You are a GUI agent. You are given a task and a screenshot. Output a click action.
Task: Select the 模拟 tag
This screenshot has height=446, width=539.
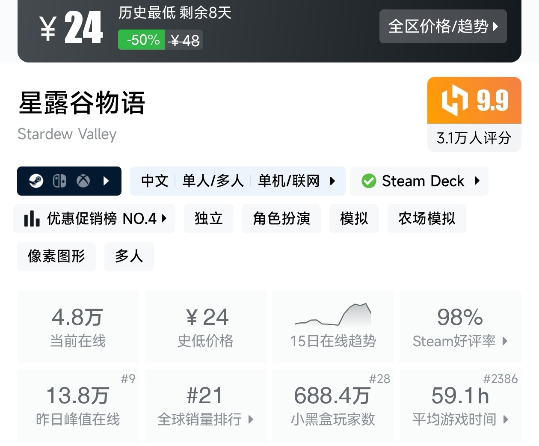354,218
